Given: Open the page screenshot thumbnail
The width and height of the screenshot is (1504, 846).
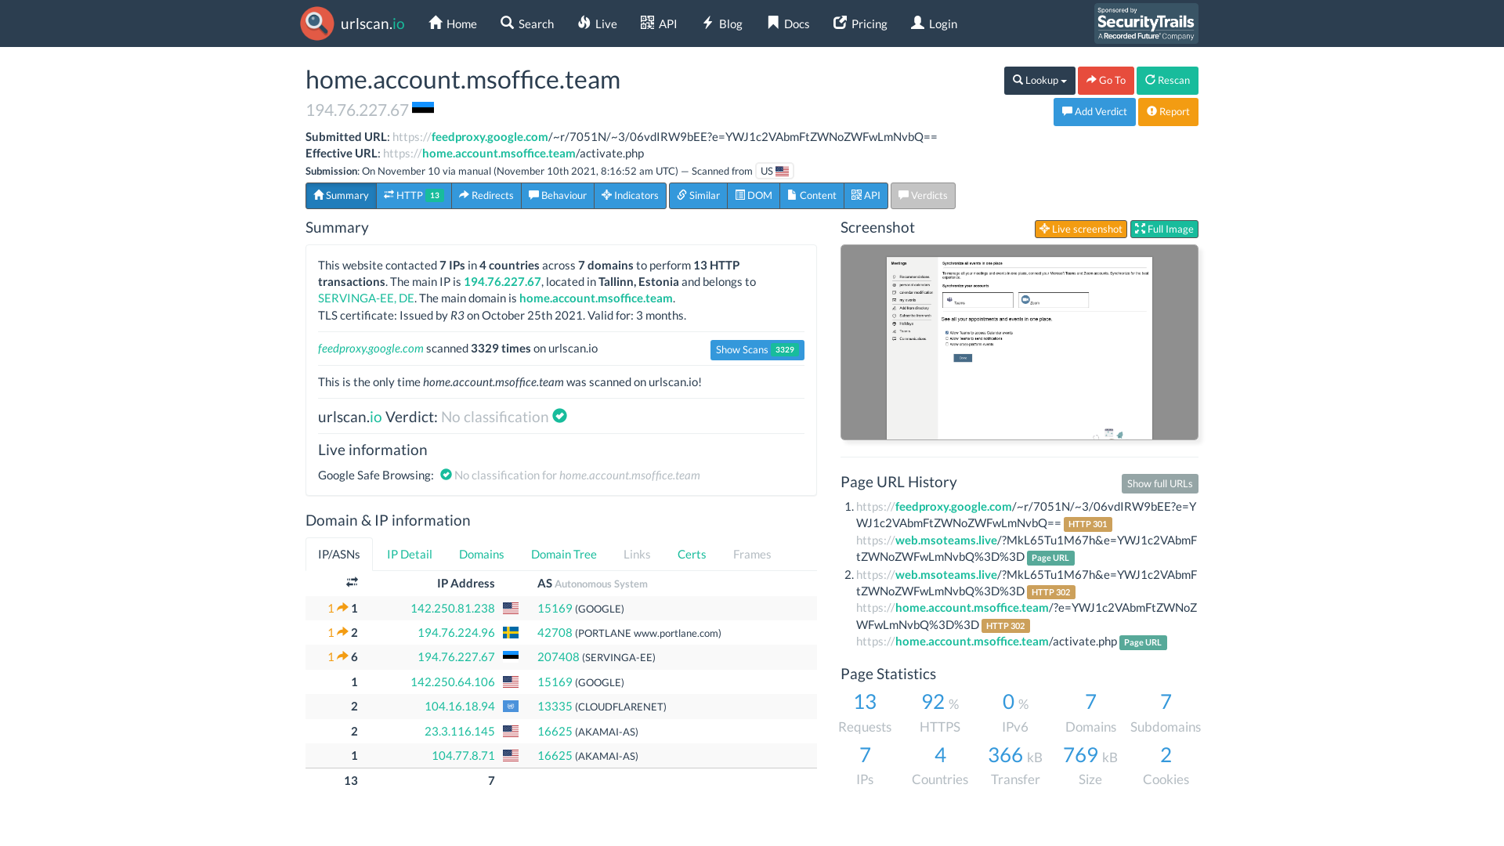Looking at the screenshot, I should click(x=1019, y=342).
